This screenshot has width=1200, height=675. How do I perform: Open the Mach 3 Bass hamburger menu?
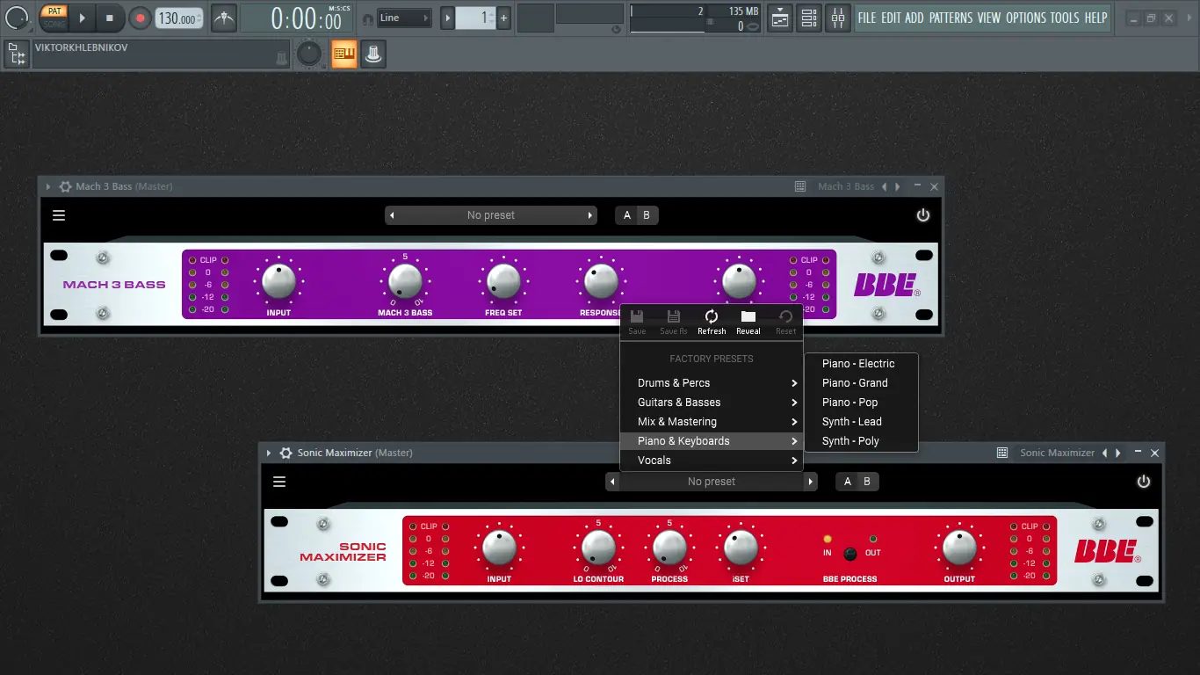click(59, 215)
